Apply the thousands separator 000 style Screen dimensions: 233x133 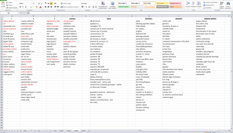coord(89,7)
